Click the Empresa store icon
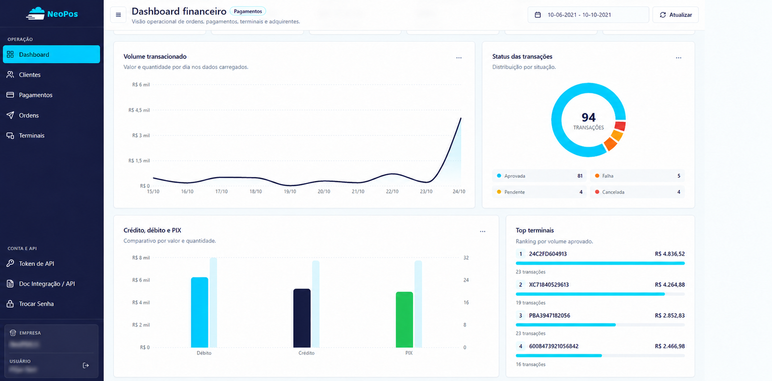Viewport: 772px width, 381px height. tap(13, 333)
